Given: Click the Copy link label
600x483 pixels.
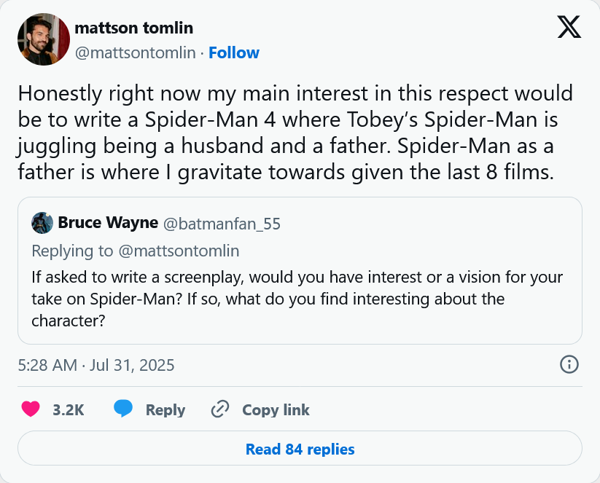Looking at the screenshot, I should [276, 409].
